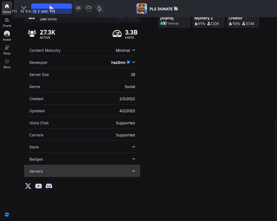Open the Party section in sidebar
Image resolution: width=277 pixels, height=221 pixels.
tap(7, 50)
